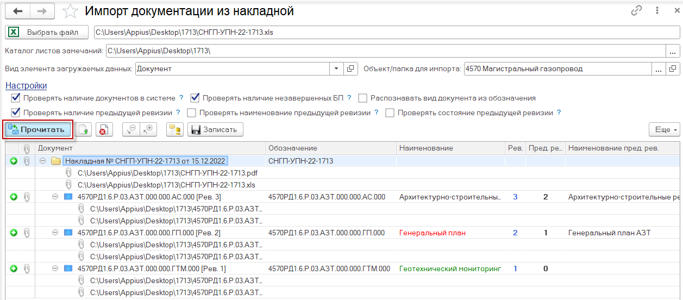
Task: Choose Объект/папка для импорта with ellipsis button
Action: coord(659,69)
